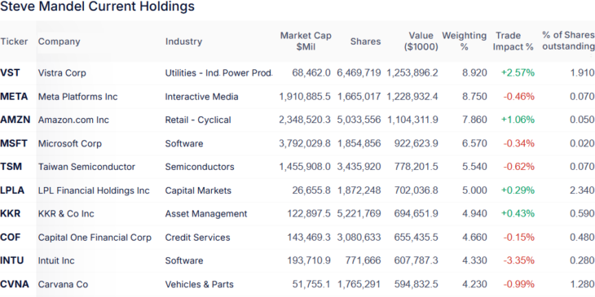Sort by the Value ($1000) header

pos(420,41)
